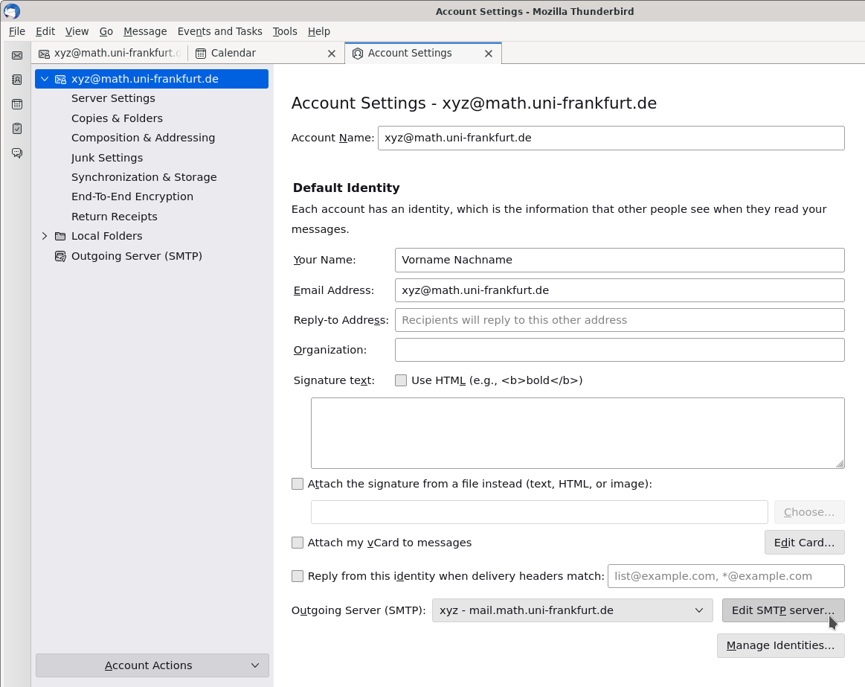Collapse the xyz@math.uni-frankfurt.de account tree
The height and width of the screenshot is (687, 865).
click(45, 79)
